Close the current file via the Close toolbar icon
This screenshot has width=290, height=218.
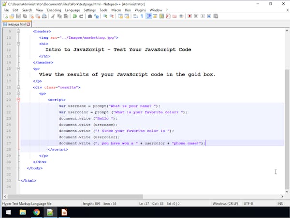point(31,16)
